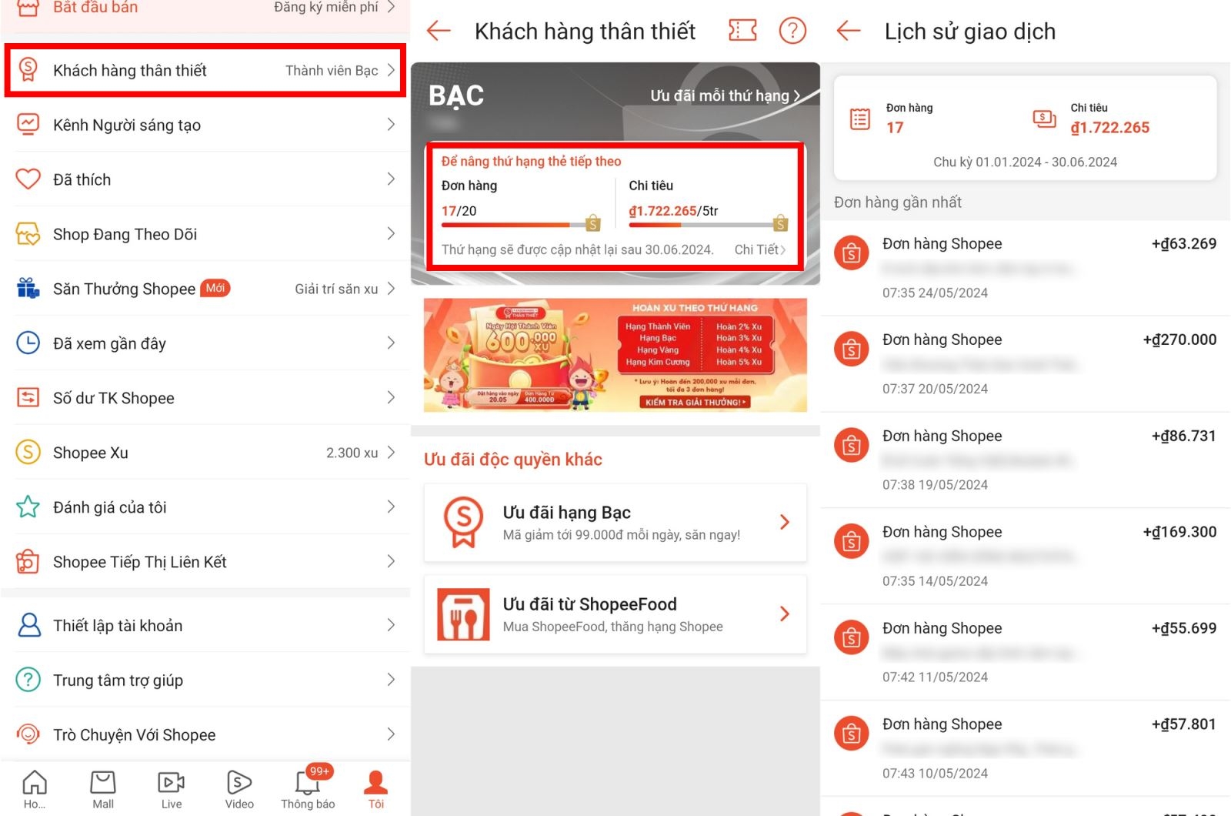Open the voucher ticket icon in the header

[742, 31]
